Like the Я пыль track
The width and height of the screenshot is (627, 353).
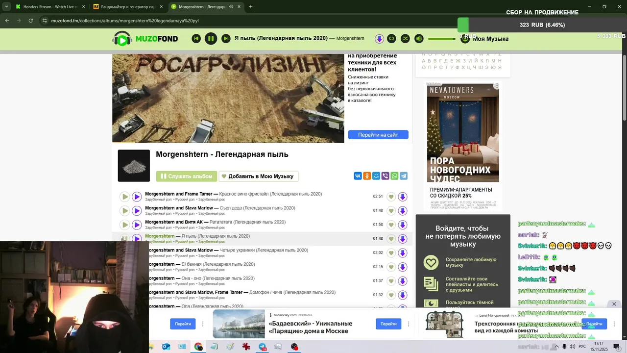(391, 239)
